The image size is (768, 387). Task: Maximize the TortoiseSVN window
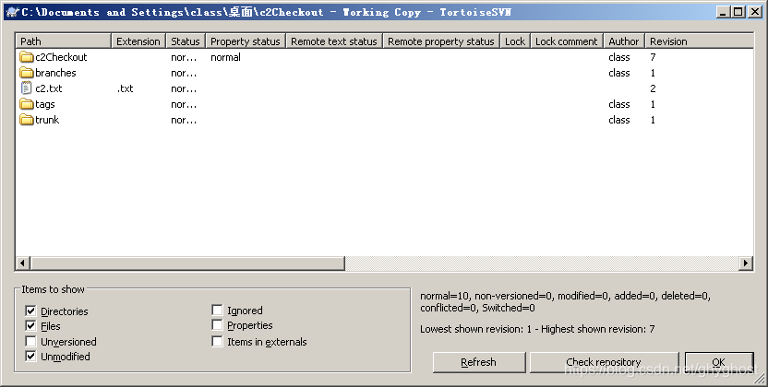(738, 12)
